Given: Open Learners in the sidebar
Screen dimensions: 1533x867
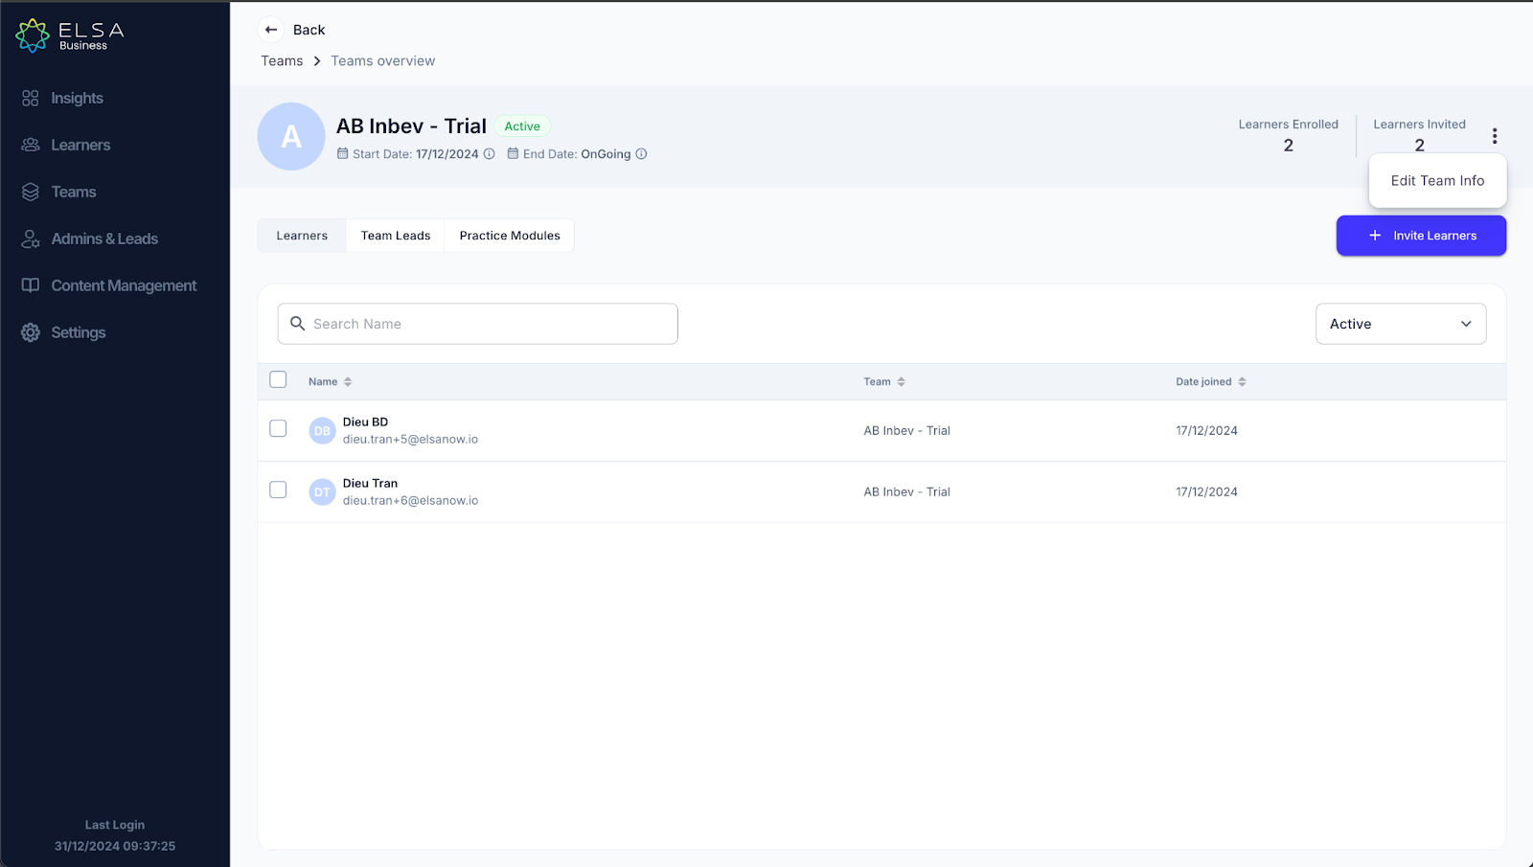Looking at the screenshot, I should tap(80, 145).
